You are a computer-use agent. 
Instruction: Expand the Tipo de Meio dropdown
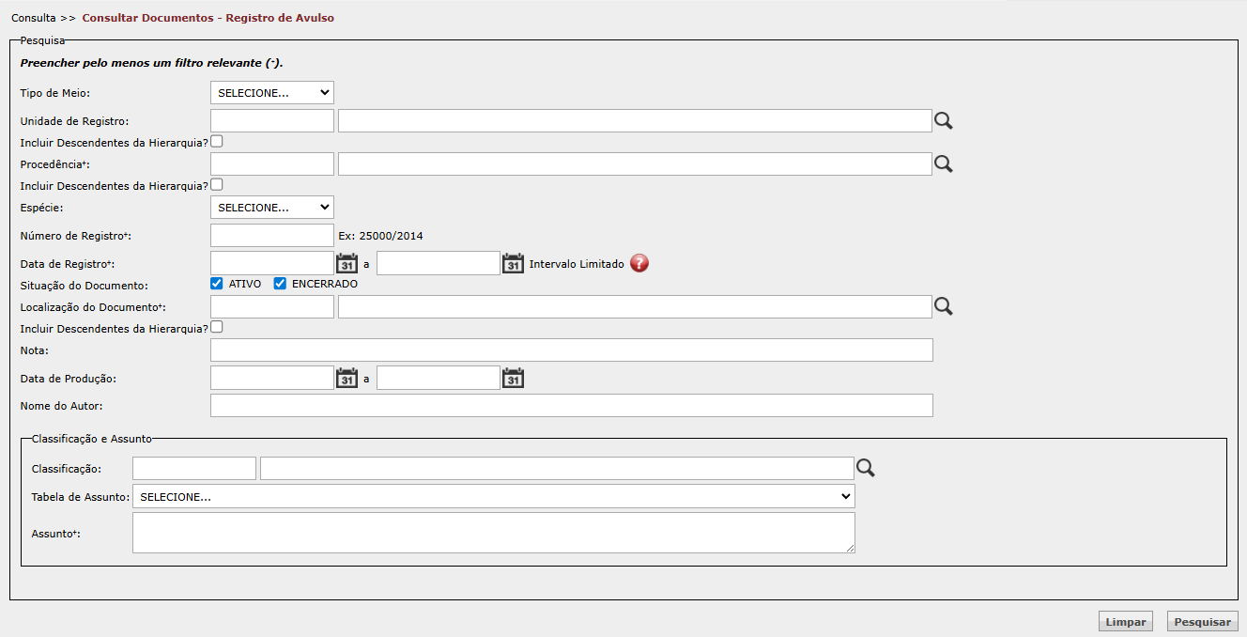[272, 92]
